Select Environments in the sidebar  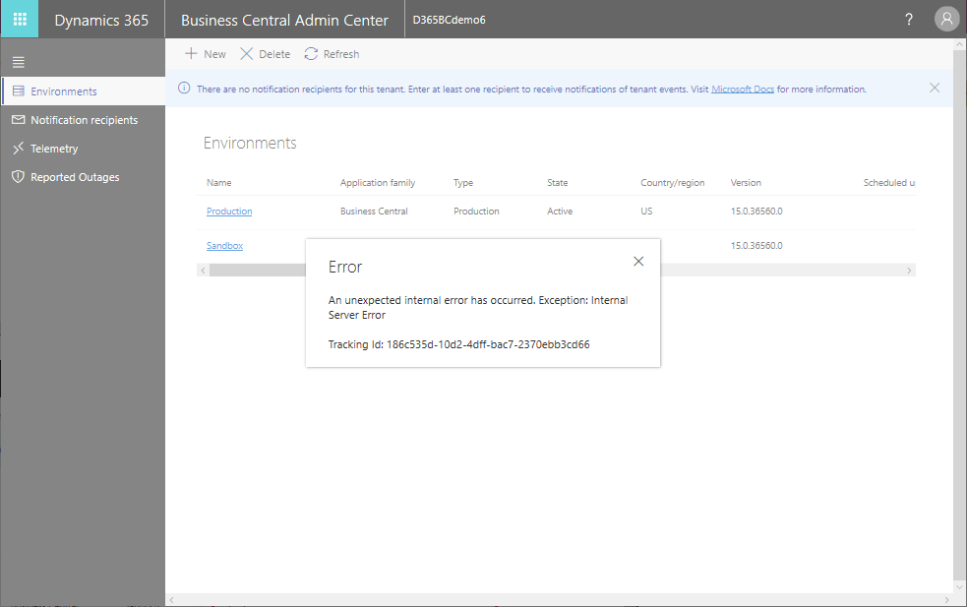(84, 91)
